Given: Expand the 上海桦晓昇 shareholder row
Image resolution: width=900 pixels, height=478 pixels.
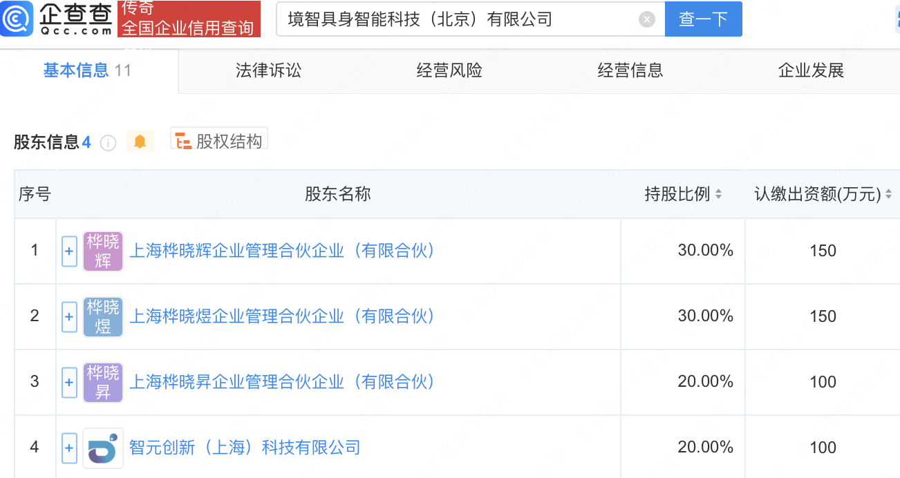Looking at the screenshot, I should [x=69, y=383].
